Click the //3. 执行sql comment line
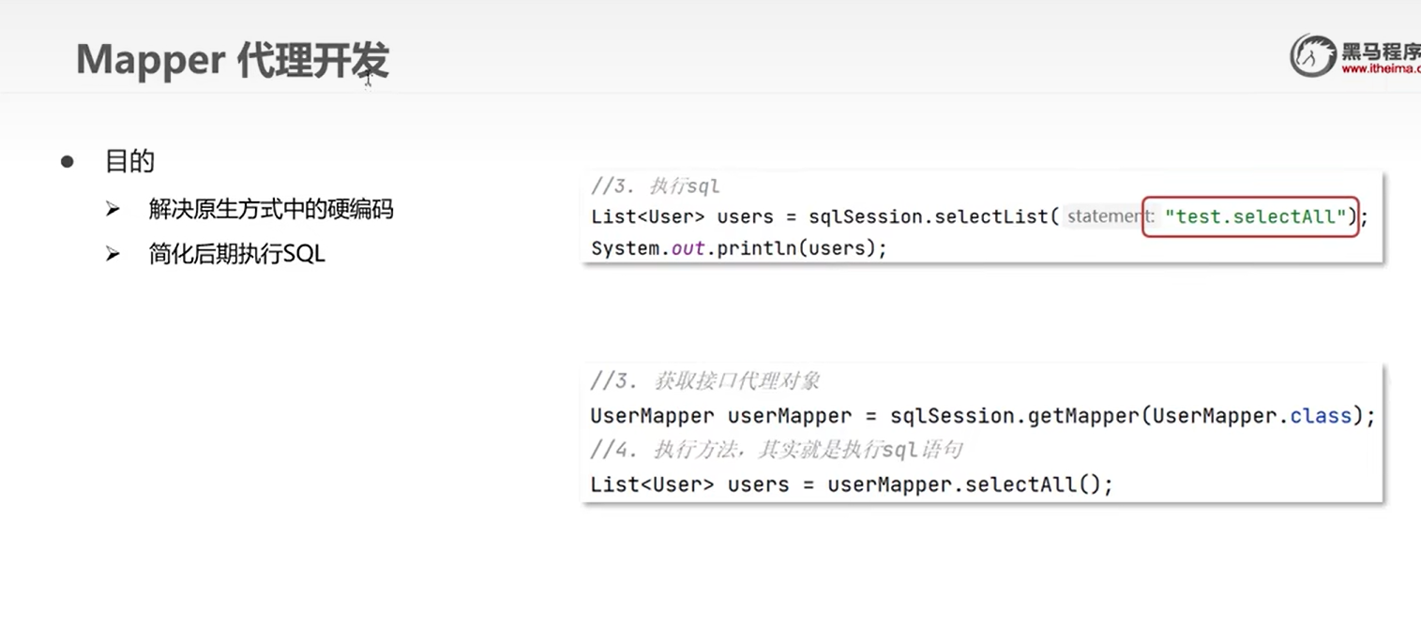The width and height of the screenshot is (1421, 638). pos(655,185)
